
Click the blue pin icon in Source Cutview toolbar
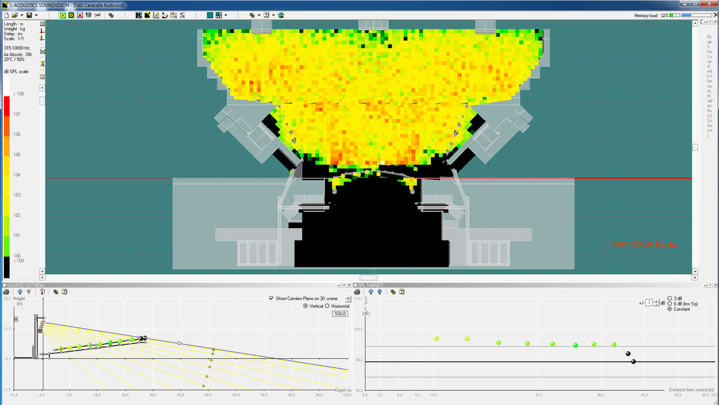pos(20,292)
